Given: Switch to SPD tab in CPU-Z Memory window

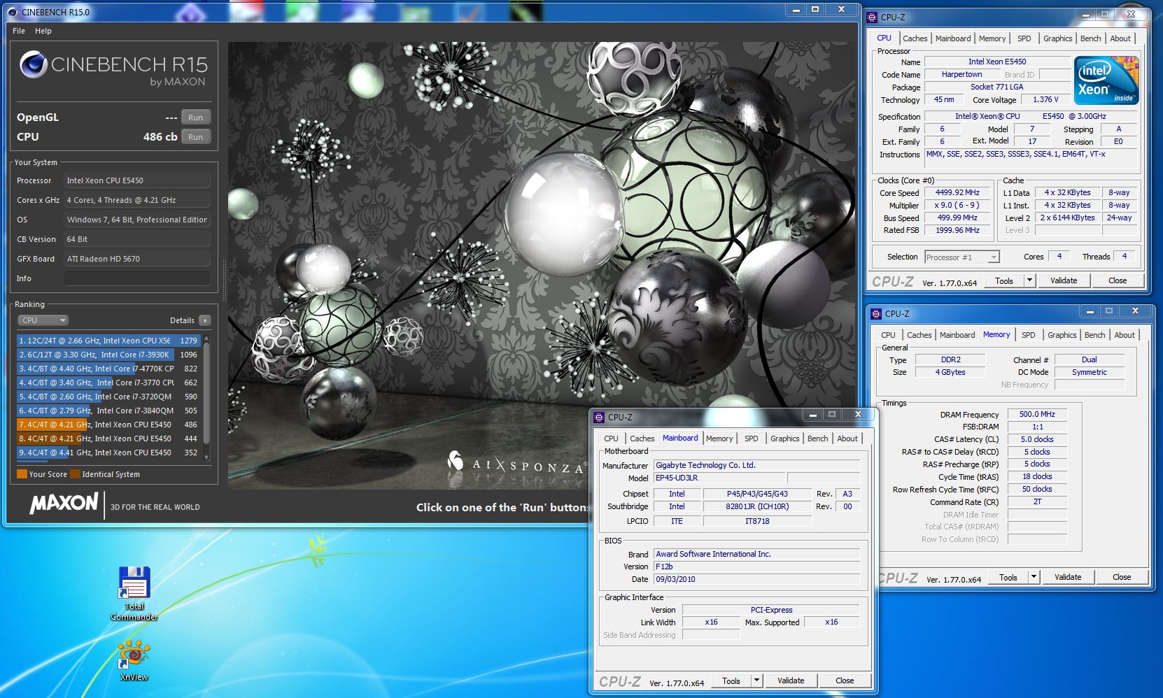Looking at the screenshot, I should (1028, 335).
